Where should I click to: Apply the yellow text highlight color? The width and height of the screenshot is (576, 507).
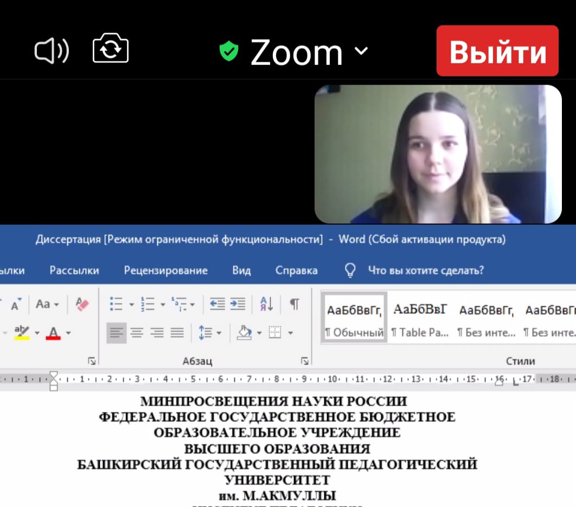[x=22, y=333]
